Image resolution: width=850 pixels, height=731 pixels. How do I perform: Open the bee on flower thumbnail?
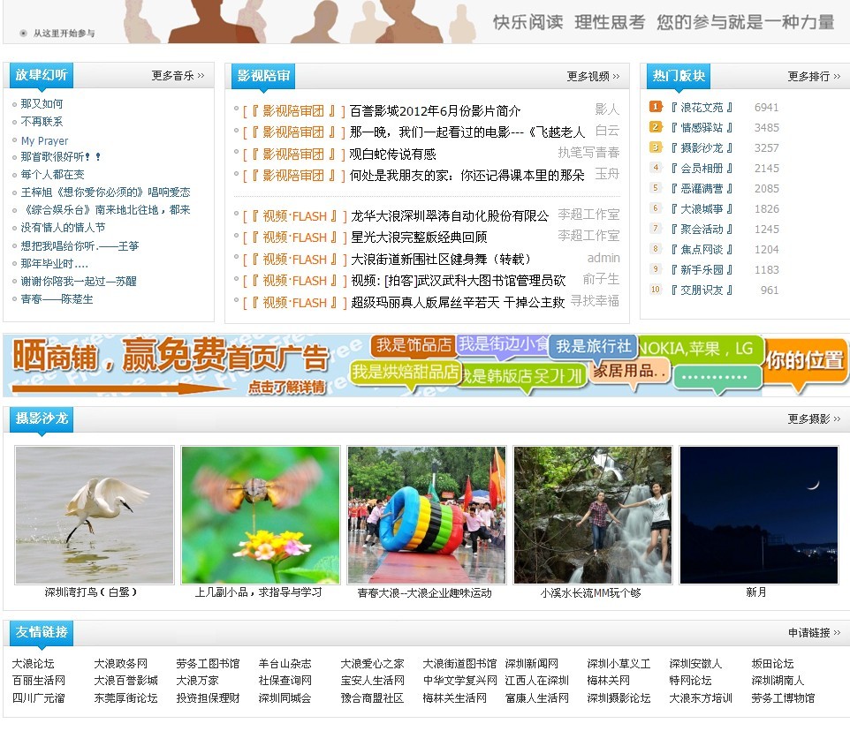[x=261, y=515]
